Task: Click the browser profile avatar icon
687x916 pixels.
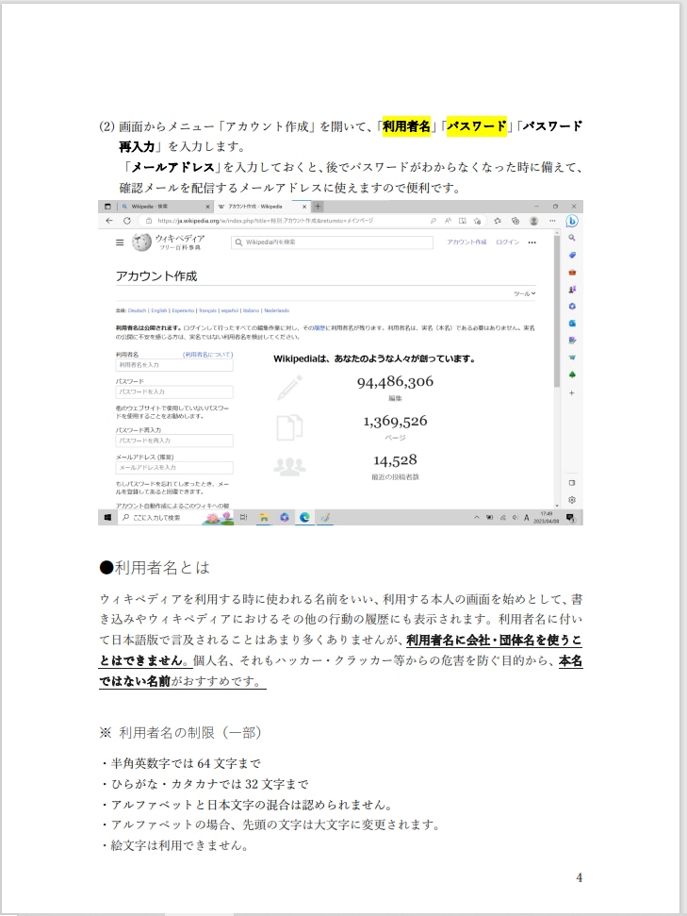Action: point(533,221)
